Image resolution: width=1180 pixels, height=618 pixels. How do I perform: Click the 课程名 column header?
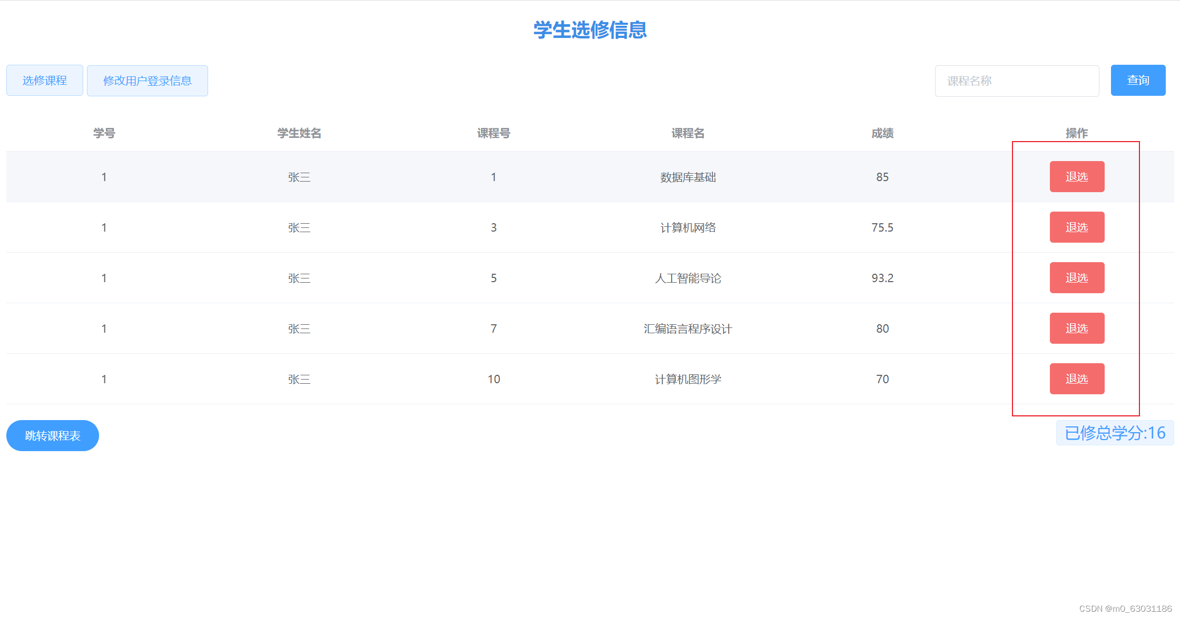[687, 133]
